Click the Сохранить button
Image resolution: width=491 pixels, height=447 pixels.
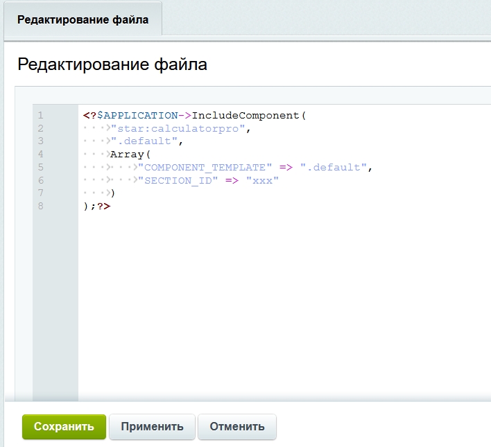pyautogui.click(x=64, y=427)
